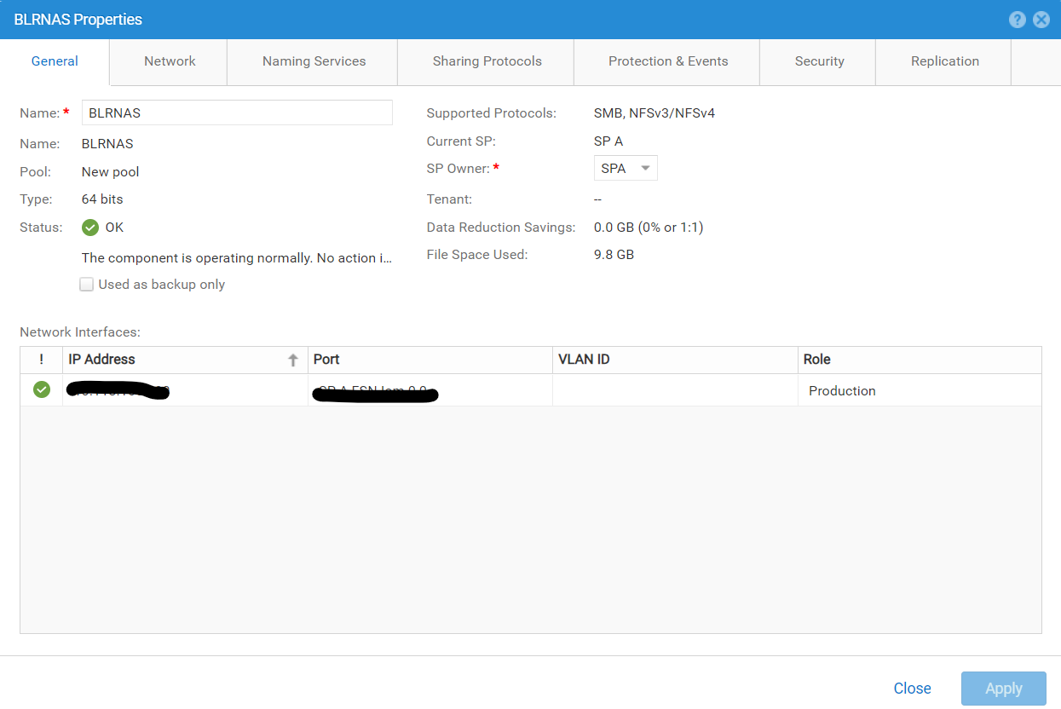Enable the Used as backup only checkbox
The height and width of the screenshot is (709, 1061).
tap(86, 284)
